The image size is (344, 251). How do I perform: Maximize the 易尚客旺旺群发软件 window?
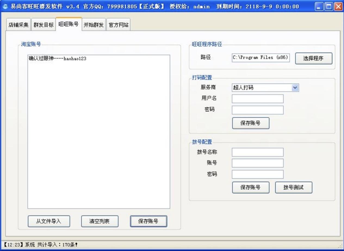(328, 7)
